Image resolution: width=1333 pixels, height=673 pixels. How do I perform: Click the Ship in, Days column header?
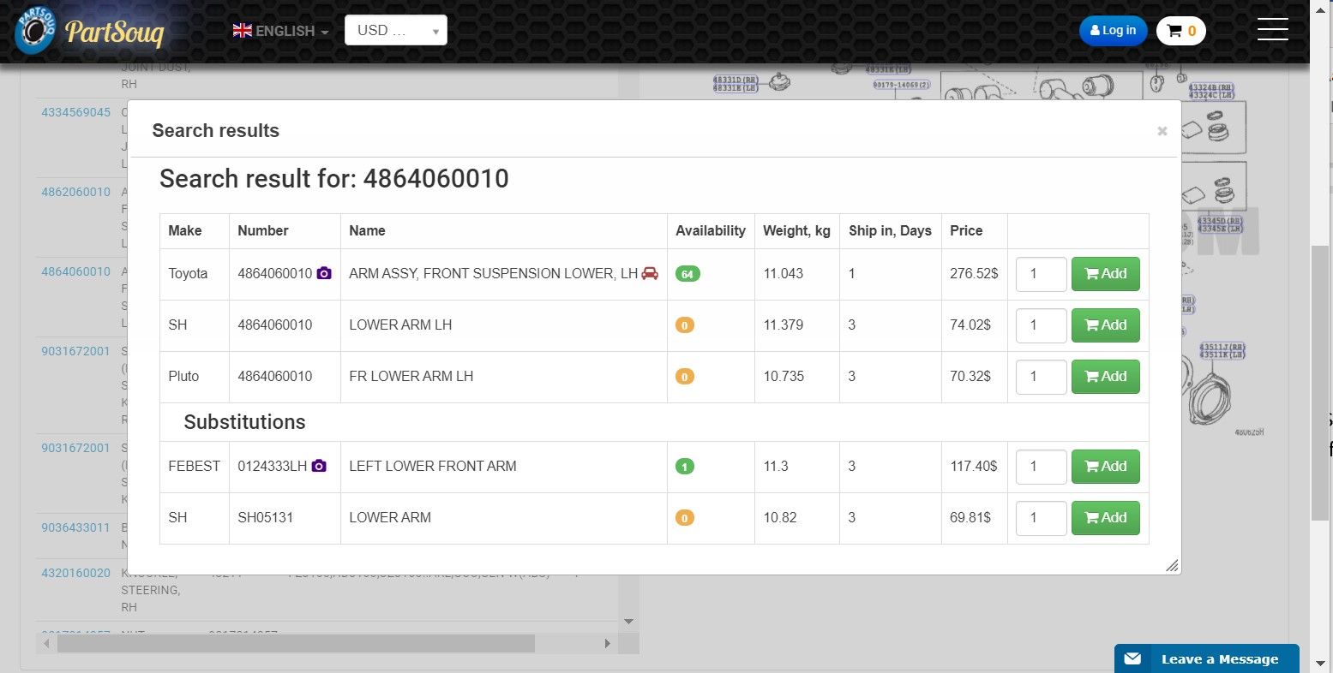890,230
